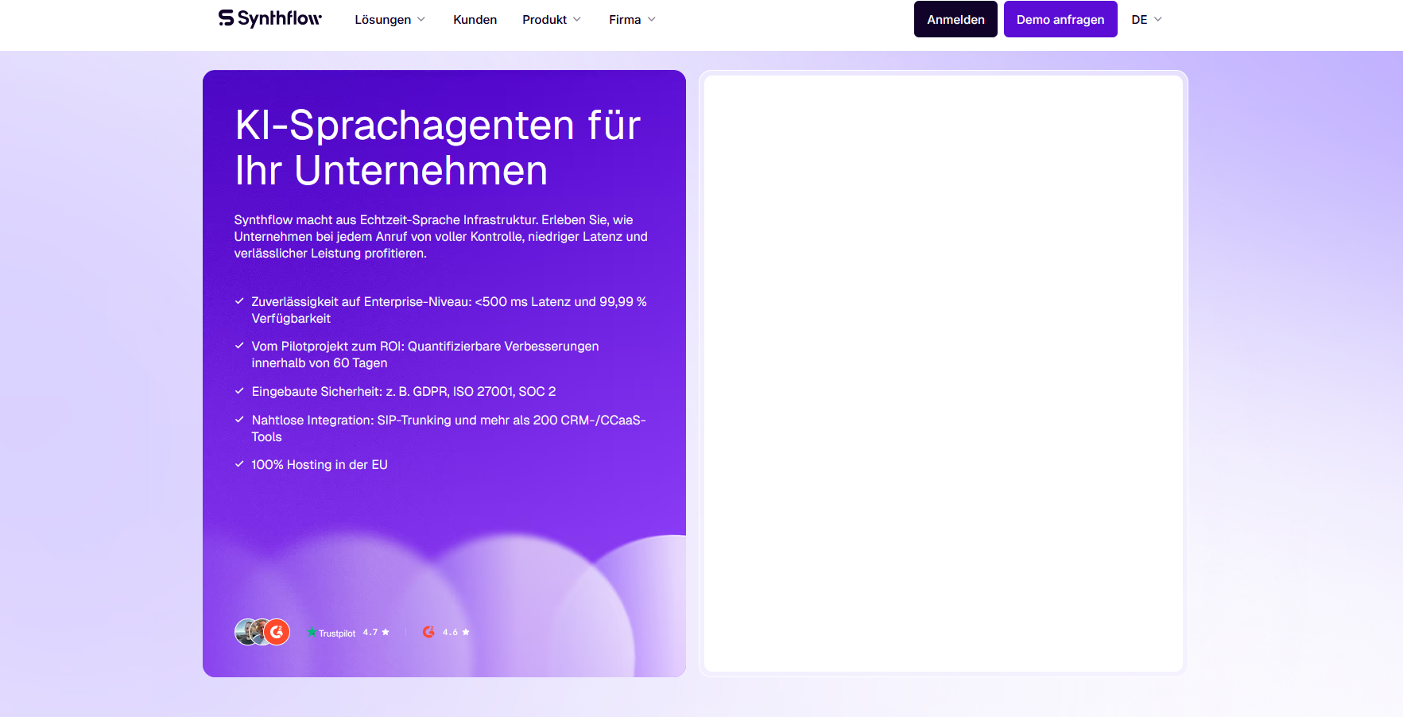1403x717 pixels.
Task: Click the small G2 logo beside 4.6
Action: point(428,632)
